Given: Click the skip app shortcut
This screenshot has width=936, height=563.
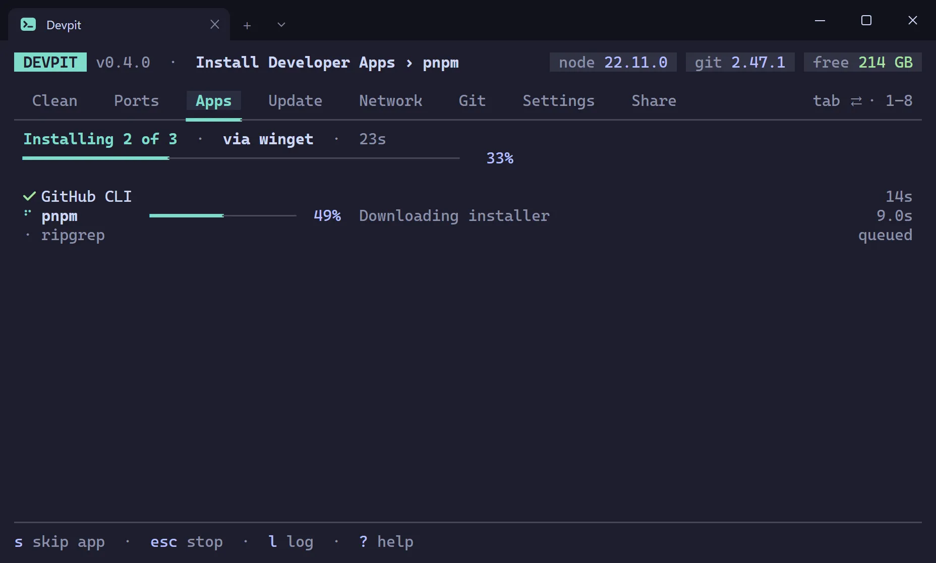Looking at the screenshot, I should tap(60, 542).
